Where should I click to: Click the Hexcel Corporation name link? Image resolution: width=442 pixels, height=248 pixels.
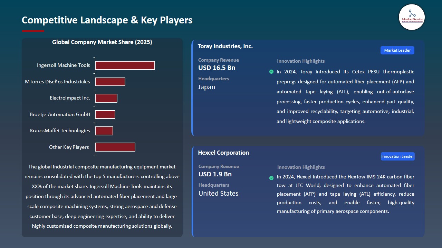tap(223, 153)
